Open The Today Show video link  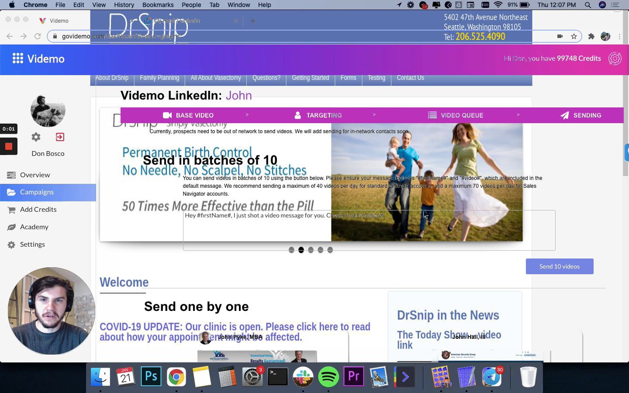pyautogui.click(x=449, y=340)
